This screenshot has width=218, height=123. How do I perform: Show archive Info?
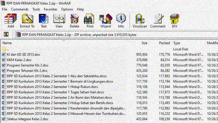121,19
